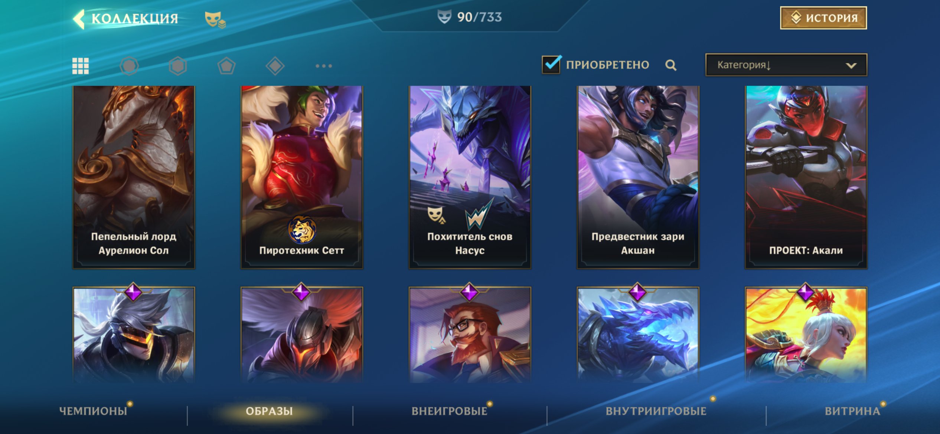Select Пепельный лорд Аурелион Сол skin
The height and width of the screenshot is (434, 940).
(x=134, y=177)
